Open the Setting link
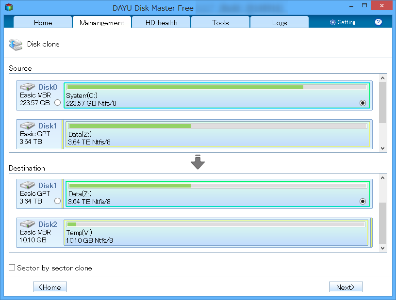 coord(346,22)
